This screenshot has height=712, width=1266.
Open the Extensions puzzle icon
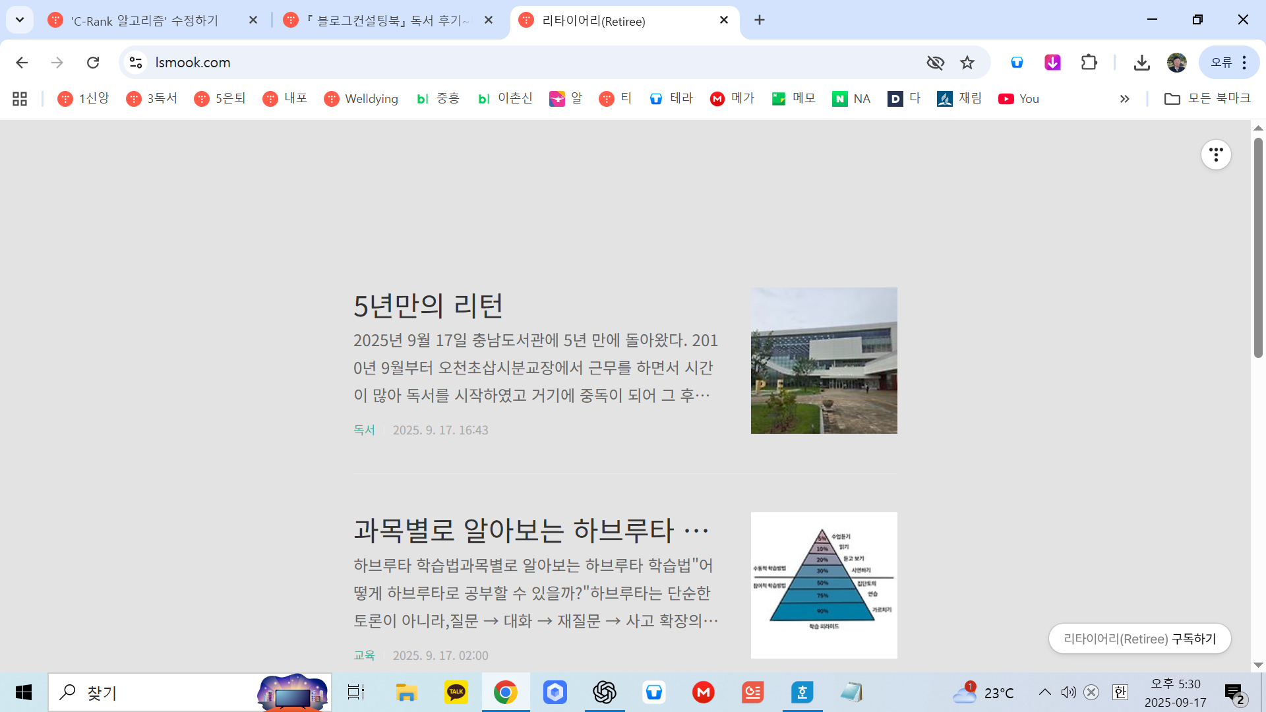(x=1089, y=63)
